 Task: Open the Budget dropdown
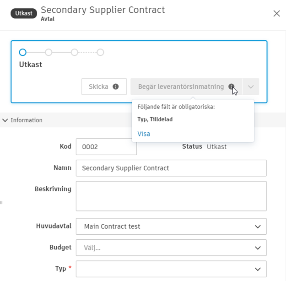[171, 248]
